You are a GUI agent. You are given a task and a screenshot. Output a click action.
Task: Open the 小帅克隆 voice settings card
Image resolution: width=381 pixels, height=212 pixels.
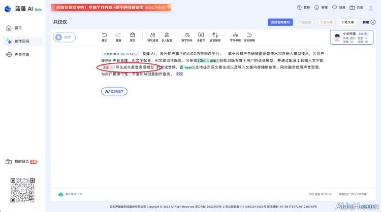click(352, 37)
